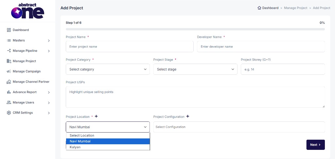Click the 'Add Project' page heading
The height and width of the screenshot is (159, 335).
click(72, 8)
